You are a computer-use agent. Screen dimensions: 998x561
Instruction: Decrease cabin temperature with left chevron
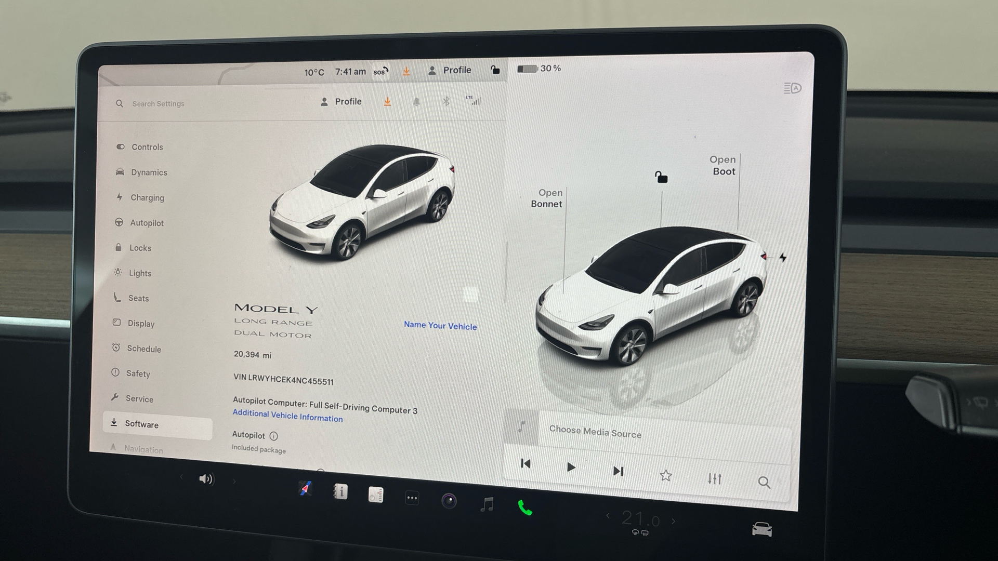(608, 516)
